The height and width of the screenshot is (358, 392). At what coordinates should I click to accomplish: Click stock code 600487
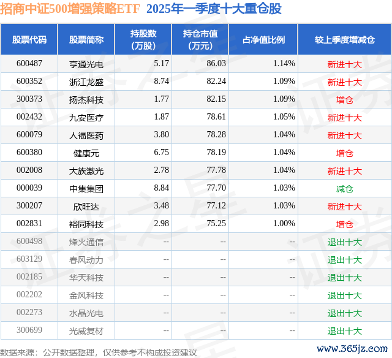tap(29, 64)
